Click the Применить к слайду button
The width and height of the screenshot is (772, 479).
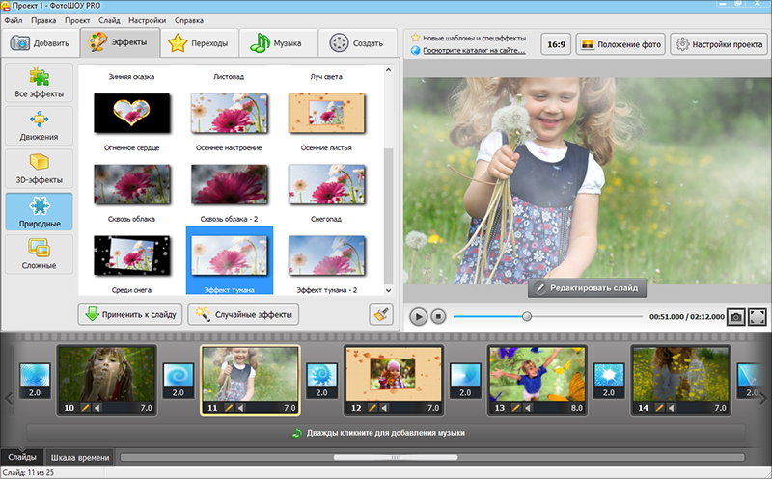(x=131, y=314)
